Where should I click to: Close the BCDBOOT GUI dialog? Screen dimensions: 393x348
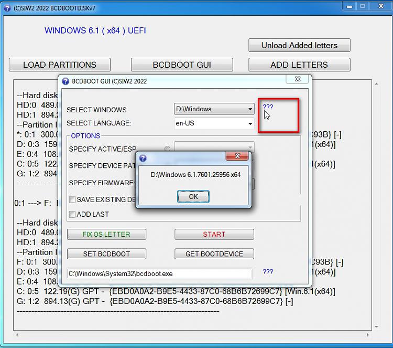[x=298, y=79]
